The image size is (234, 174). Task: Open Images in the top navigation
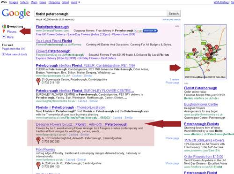(14, 2)
